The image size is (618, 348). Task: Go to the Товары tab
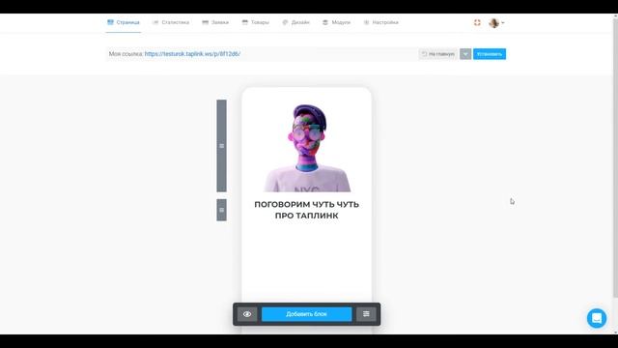point(255,22)
